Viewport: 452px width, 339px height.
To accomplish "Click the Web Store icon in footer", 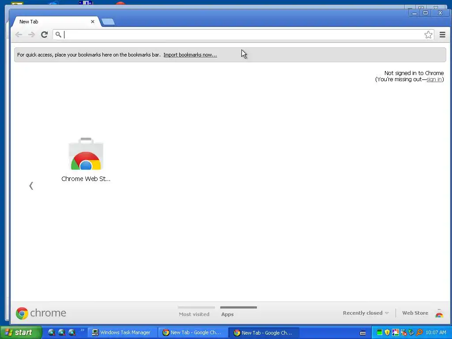I will coord(439,313).
